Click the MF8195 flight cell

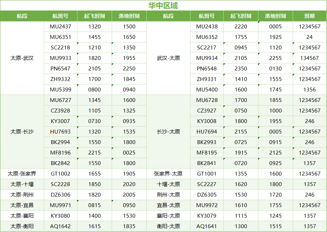(207, 153)
